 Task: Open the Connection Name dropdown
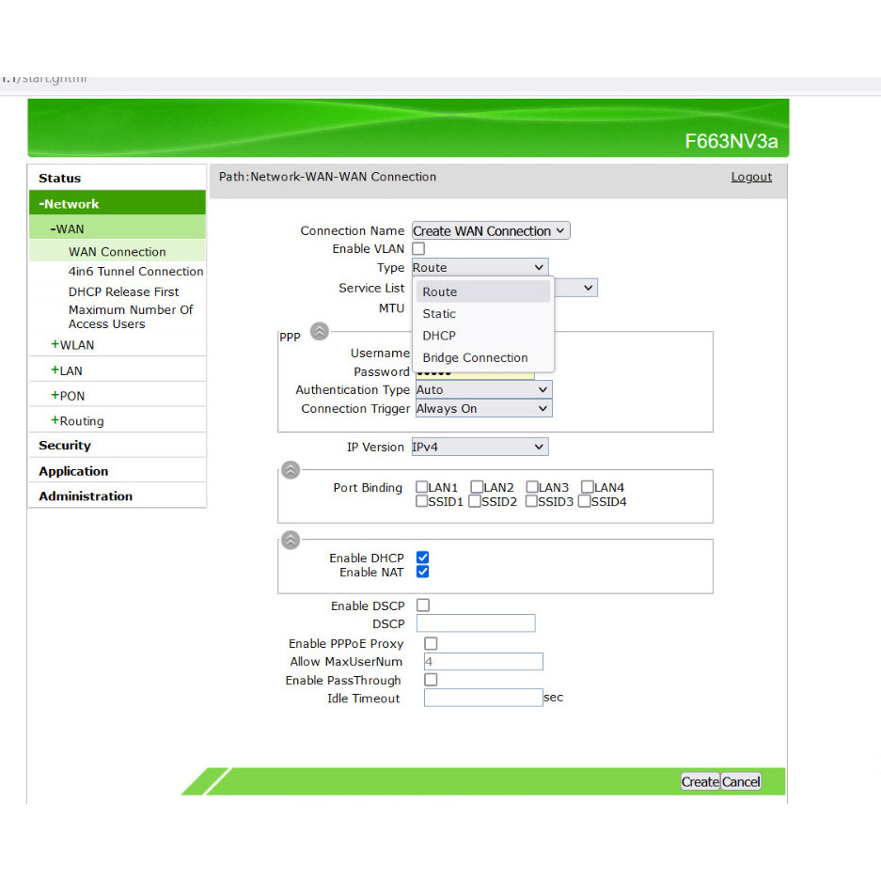point(491,231)
